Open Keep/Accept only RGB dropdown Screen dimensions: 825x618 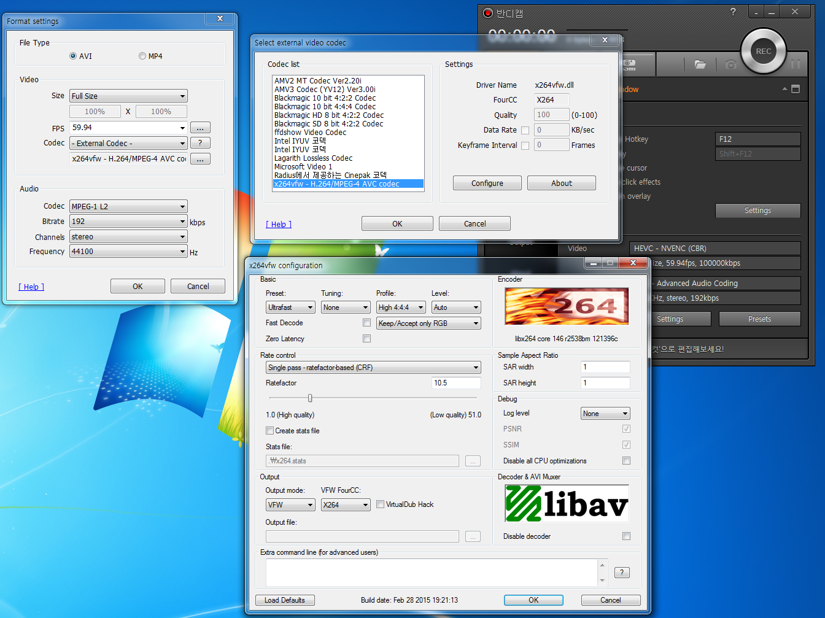[428, 323]
